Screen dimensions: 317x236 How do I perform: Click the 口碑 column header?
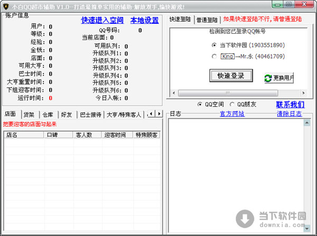click(52, 135)
